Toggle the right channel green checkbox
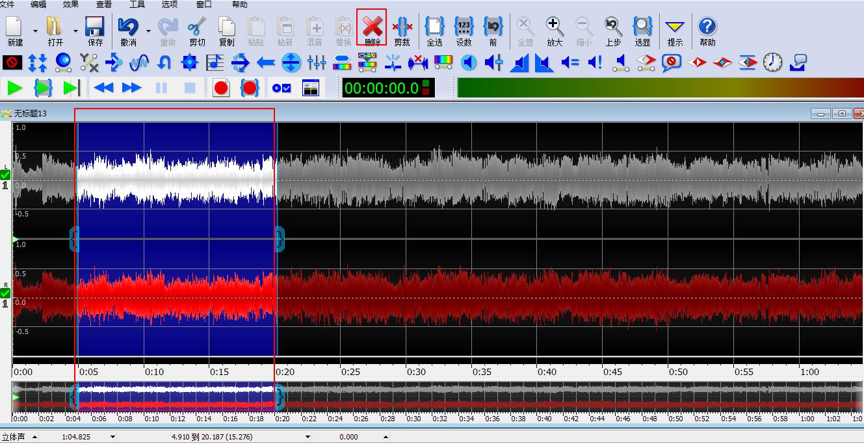Viewport: 864px width, 444px height. click(6, 293)
